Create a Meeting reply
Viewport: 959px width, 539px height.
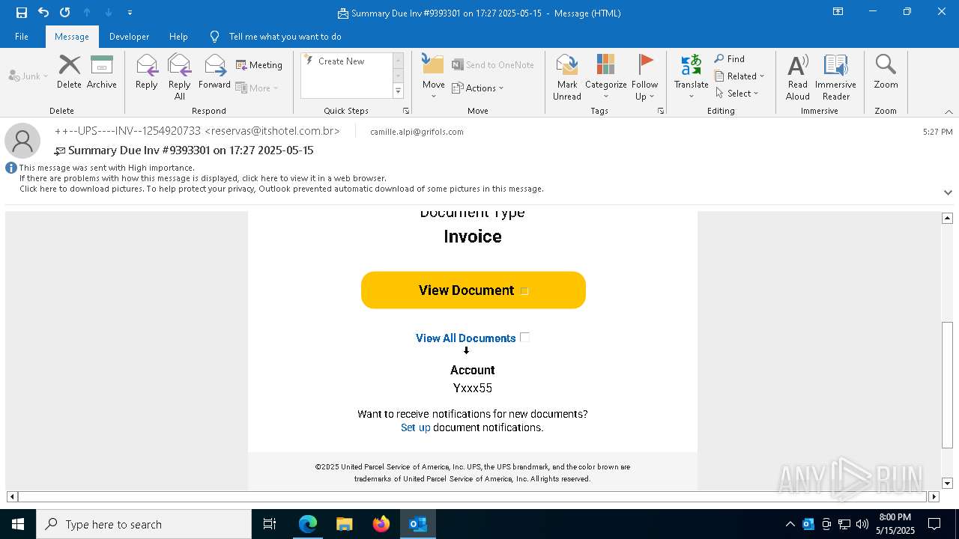[259, 65]
